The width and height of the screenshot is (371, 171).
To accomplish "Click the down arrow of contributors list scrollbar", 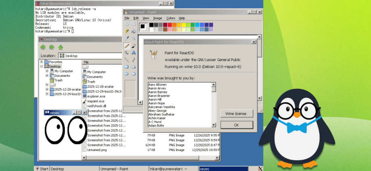I will point(214,125).
